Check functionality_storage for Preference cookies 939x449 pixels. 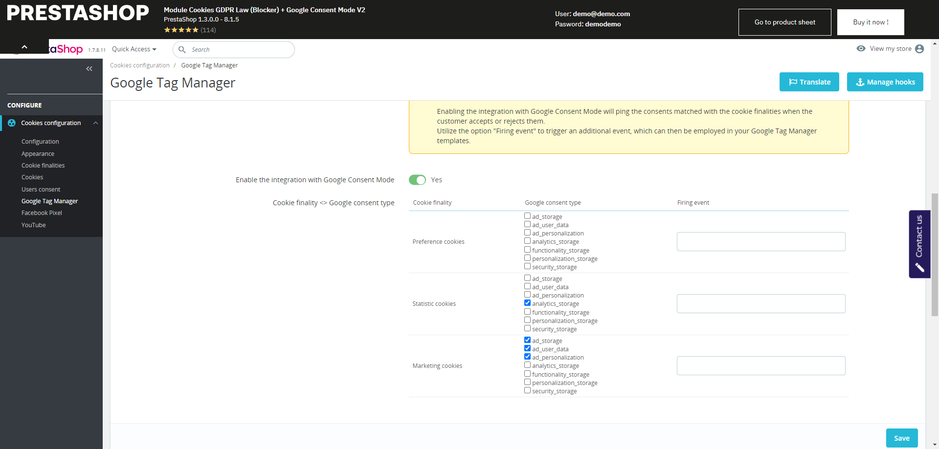tap(527, 250)
